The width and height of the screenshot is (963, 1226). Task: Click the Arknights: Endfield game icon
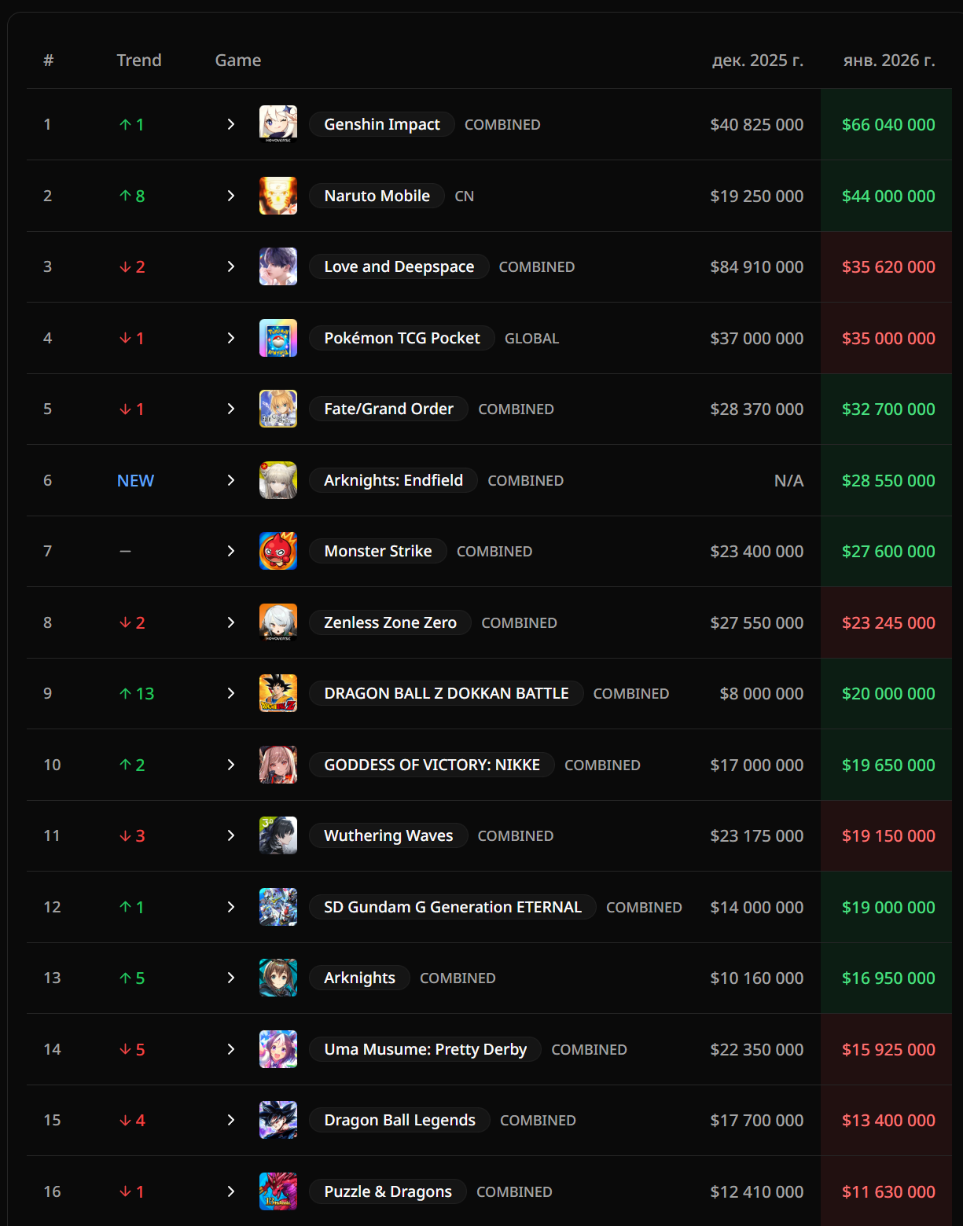coord(278,480)
